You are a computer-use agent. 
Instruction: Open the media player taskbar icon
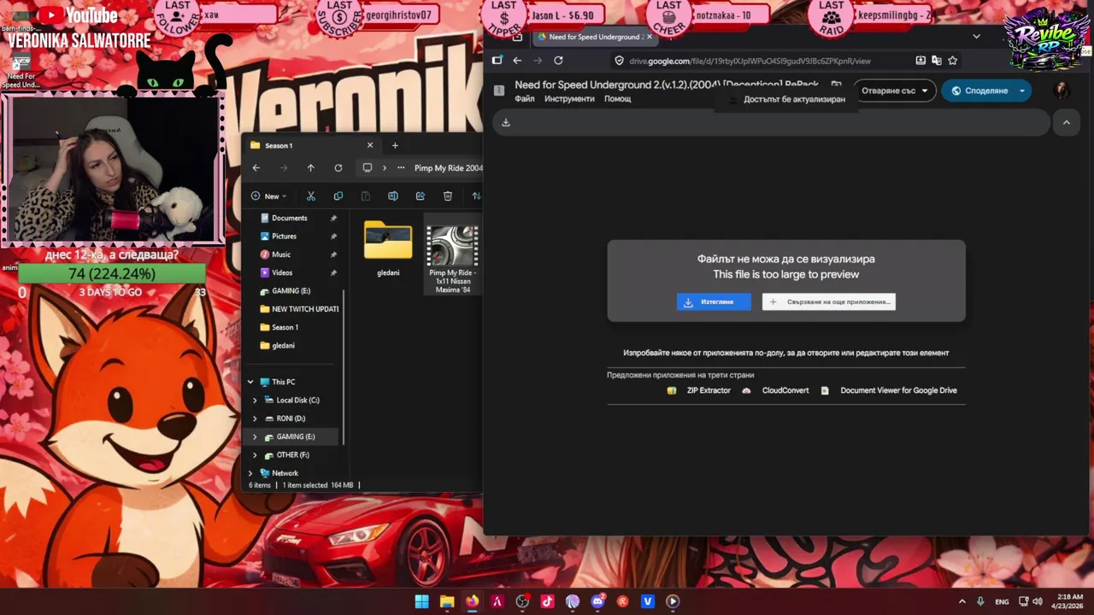pos(673,601)
